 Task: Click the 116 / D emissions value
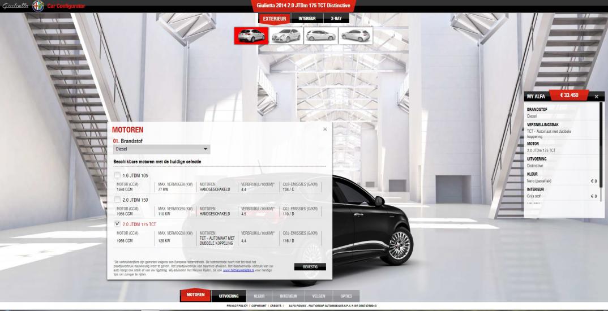click(x=289, y=240)
